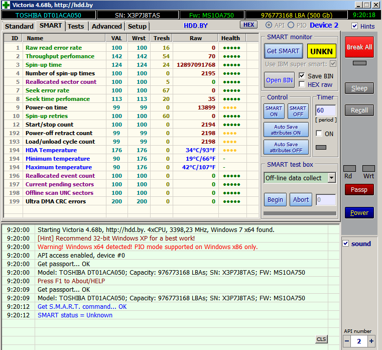Put the drive to Sleep
Screen dimensions: 382x350
[x=359, y=88]
